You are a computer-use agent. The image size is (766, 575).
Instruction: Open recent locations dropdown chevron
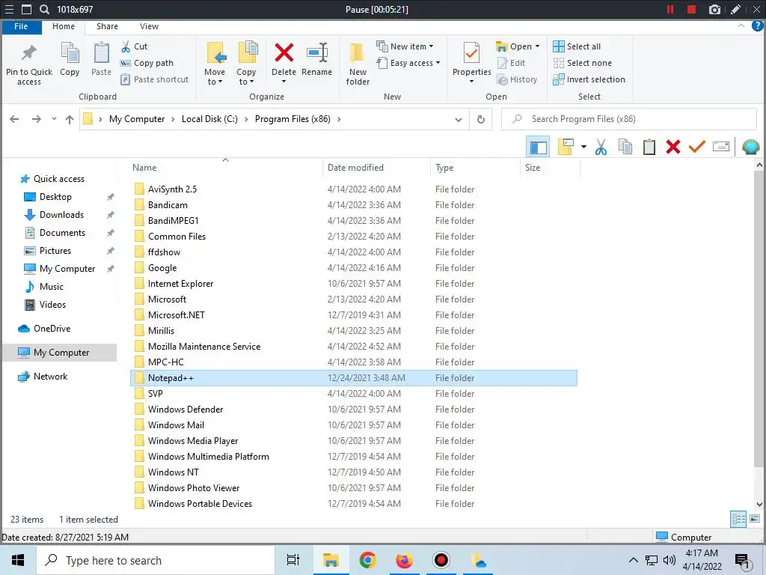[x=54, y=119]
